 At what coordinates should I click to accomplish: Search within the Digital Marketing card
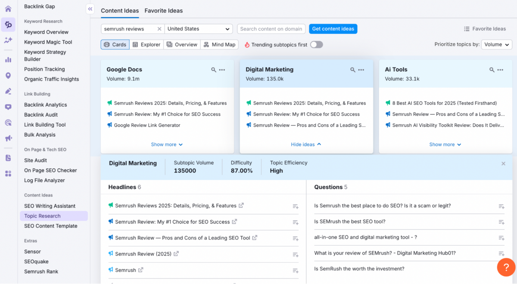353,70
